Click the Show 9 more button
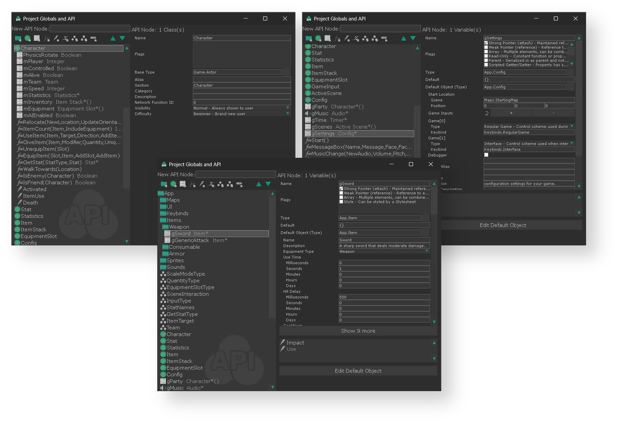 click(x=358, y=331)
